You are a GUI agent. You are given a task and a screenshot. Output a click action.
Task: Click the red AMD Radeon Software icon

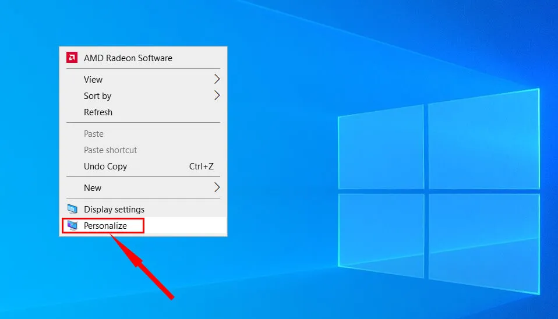[72, 58]
